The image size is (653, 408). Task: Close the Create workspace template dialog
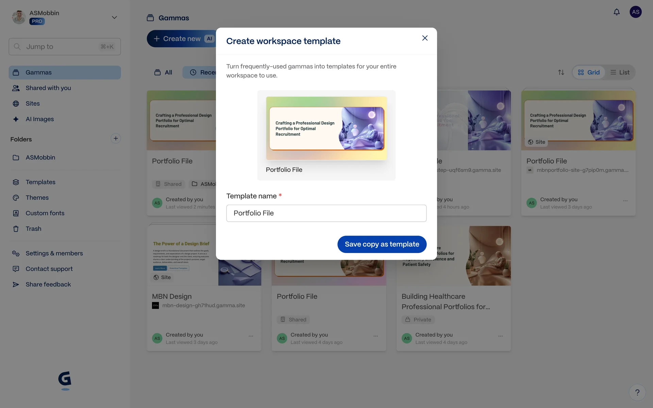tap(424, 38)
